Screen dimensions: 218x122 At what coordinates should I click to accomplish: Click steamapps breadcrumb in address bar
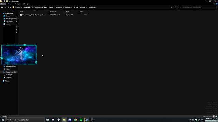[x=59, y=7]
